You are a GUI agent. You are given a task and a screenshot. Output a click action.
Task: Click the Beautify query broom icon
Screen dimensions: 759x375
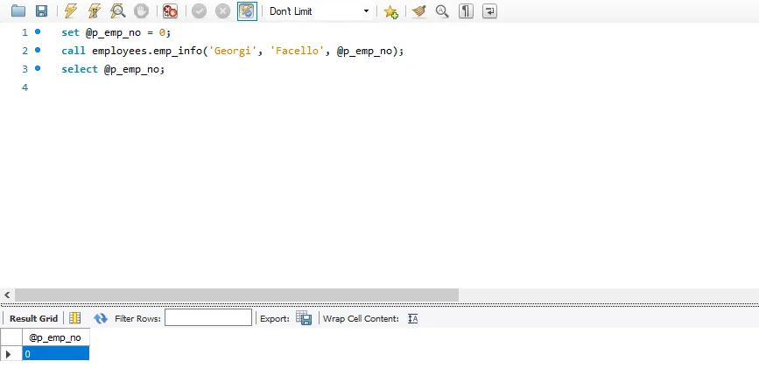click(419, 11)
